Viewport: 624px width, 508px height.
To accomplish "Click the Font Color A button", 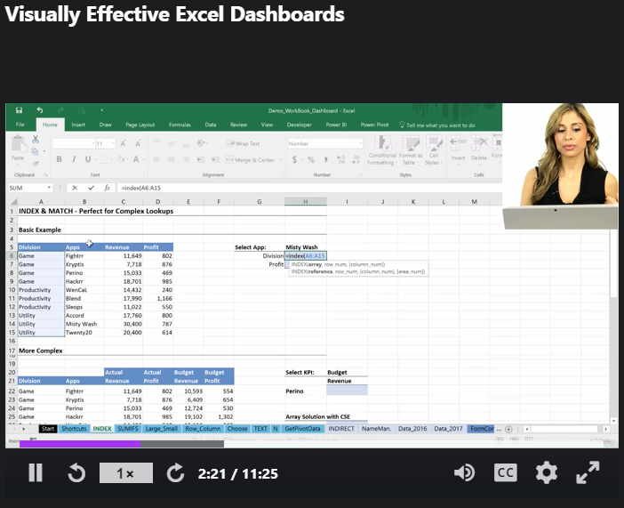I will (136, 159).
